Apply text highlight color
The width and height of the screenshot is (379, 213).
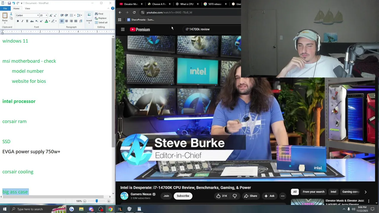[x=53, y=21]
